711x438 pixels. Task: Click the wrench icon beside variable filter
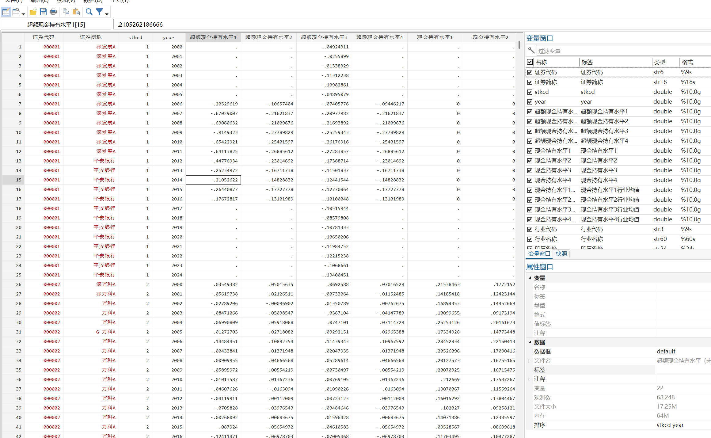tap(531, 50)
